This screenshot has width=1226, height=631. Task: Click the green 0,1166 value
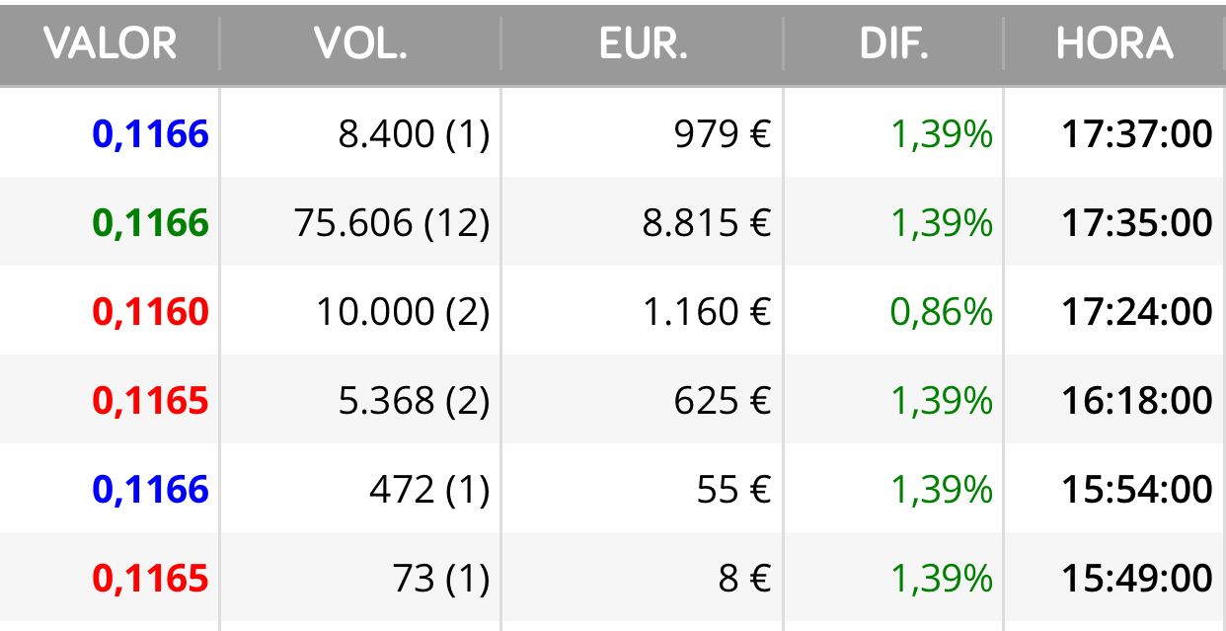point(151,223)
